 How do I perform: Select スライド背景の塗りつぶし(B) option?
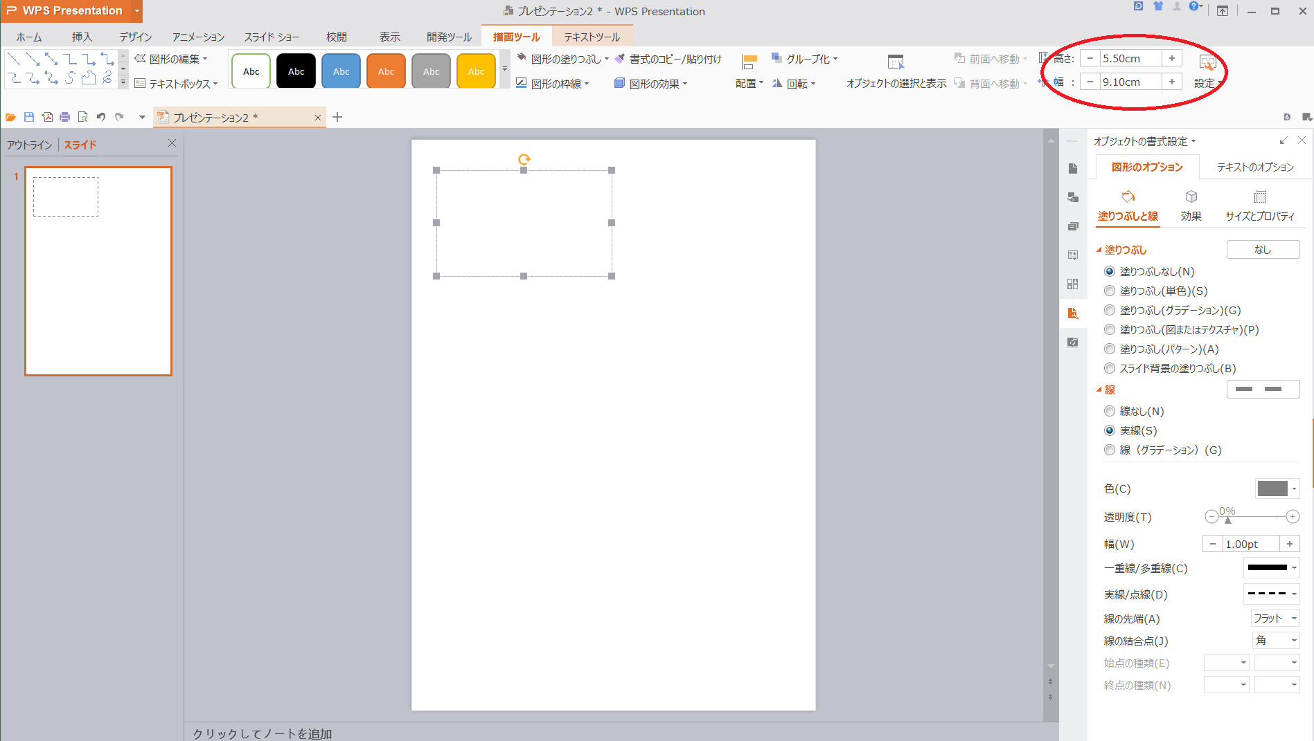tap(1110, 369)
